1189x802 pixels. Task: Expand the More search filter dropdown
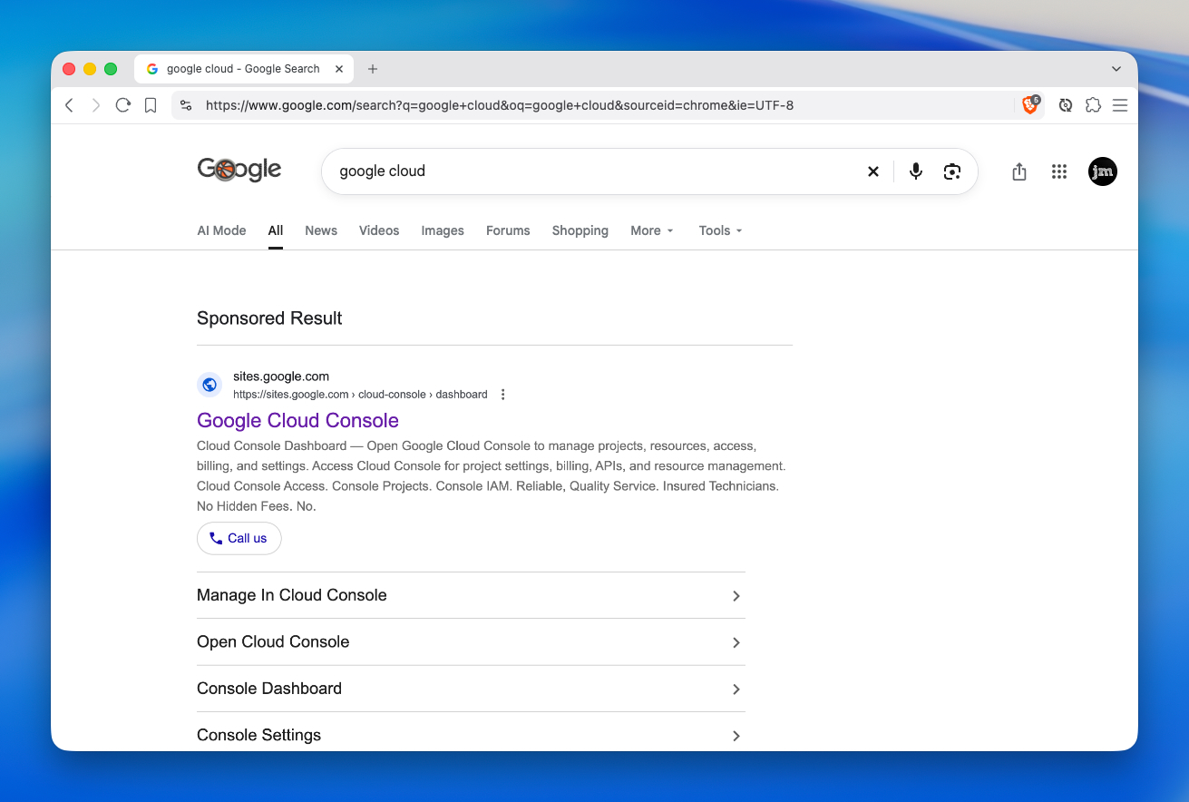click(x=652, y=230)
